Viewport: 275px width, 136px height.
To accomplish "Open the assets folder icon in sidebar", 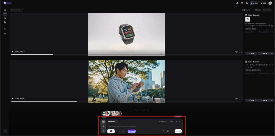I will click(5, 29).
